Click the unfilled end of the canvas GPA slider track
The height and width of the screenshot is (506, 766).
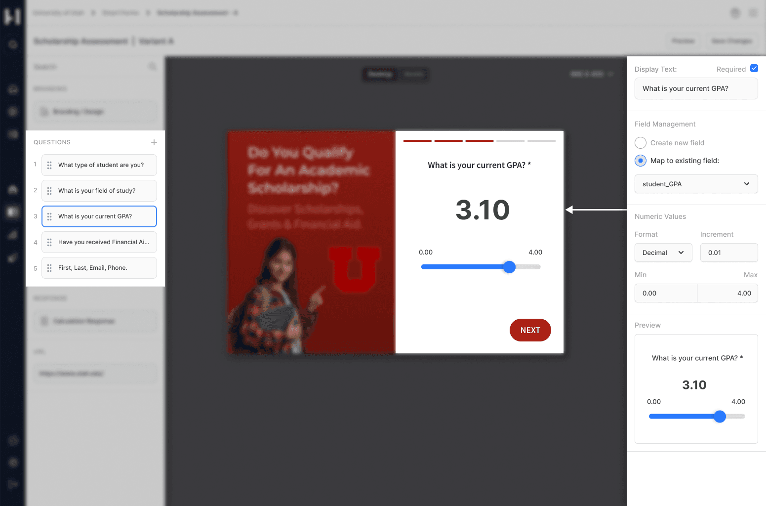coord(528,267)
